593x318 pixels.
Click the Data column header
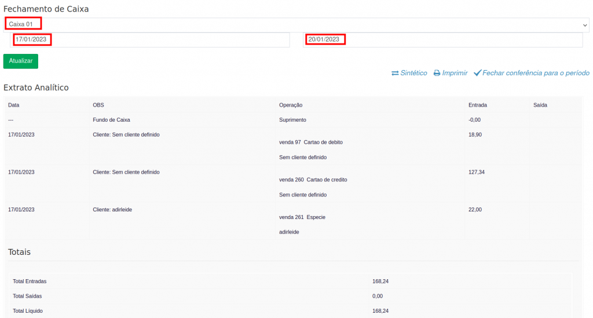(x=14, y=105)
